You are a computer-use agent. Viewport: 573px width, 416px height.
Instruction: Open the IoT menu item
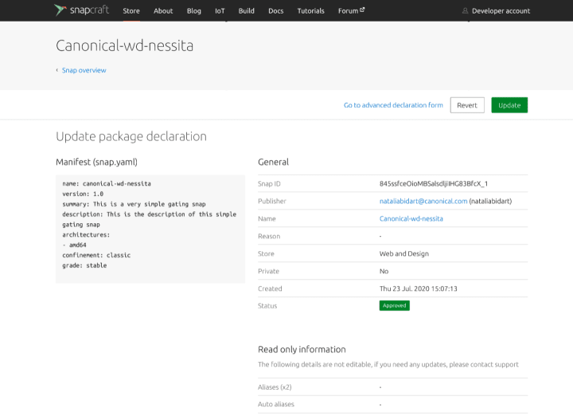coord(220,11)
